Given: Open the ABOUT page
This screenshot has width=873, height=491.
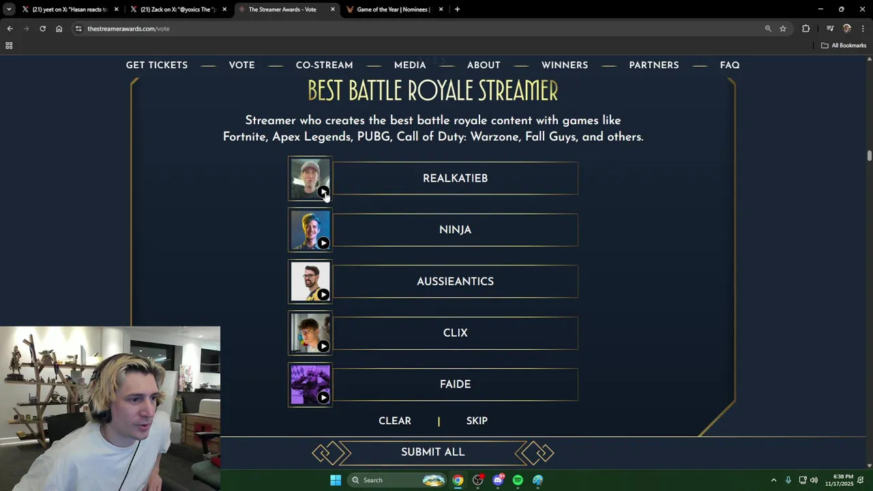Looking at the screenshot, I should click(484, 65).
